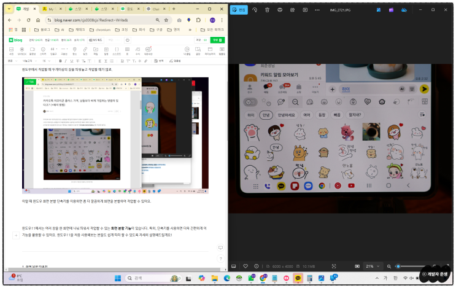This screenshot has width=456, height=288.
Task: Open the sticker picker in the blog editor
Action: point(43,50)
